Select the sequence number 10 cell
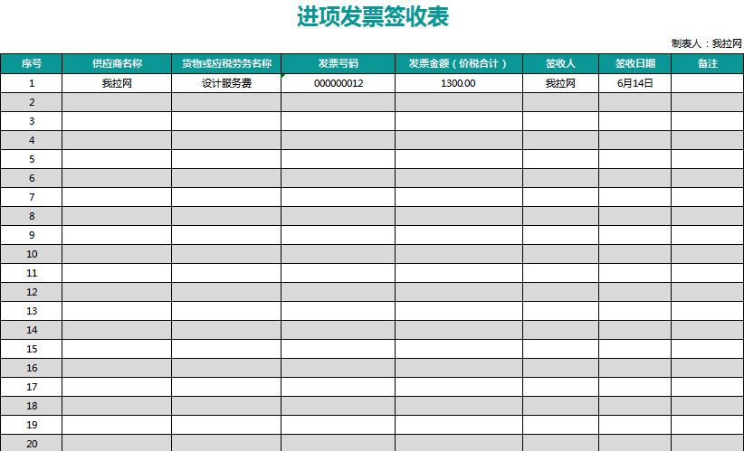The image size is (744, 451). (x=31, y=254)
